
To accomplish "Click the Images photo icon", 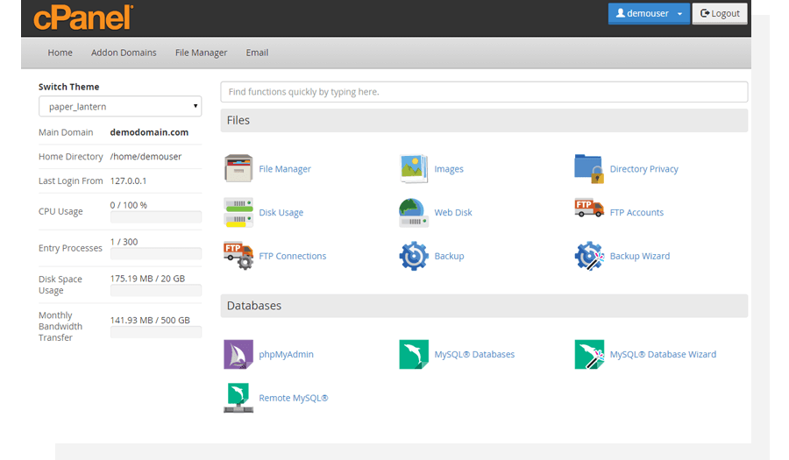I will coord(414,168).
